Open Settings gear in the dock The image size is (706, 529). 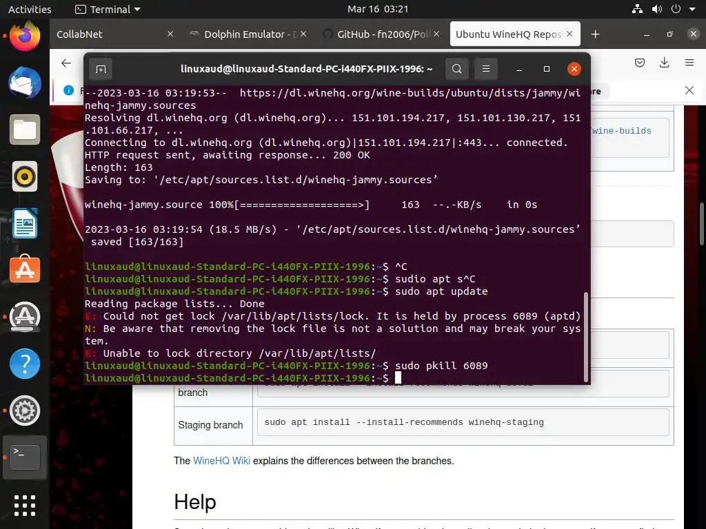coord(25,411)
